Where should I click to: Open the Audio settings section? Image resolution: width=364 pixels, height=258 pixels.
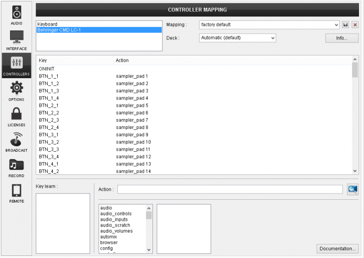17,14
